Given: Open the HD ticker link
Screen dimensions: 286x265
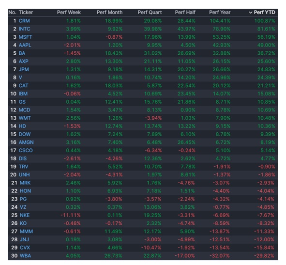Looking at the screenshot, I should (22, 126).
